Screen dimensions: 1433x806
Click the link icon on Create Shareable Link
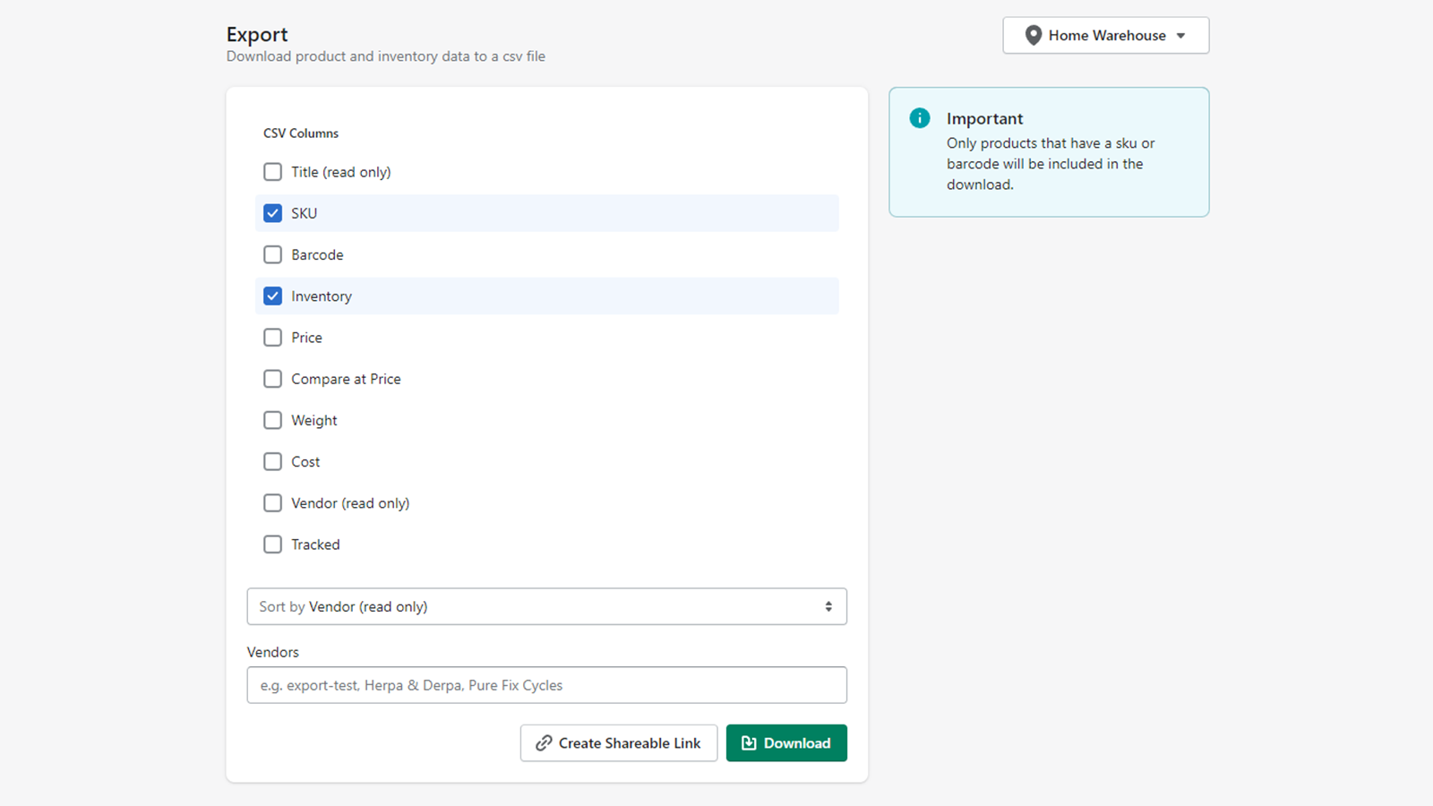(x=542, y=742)
